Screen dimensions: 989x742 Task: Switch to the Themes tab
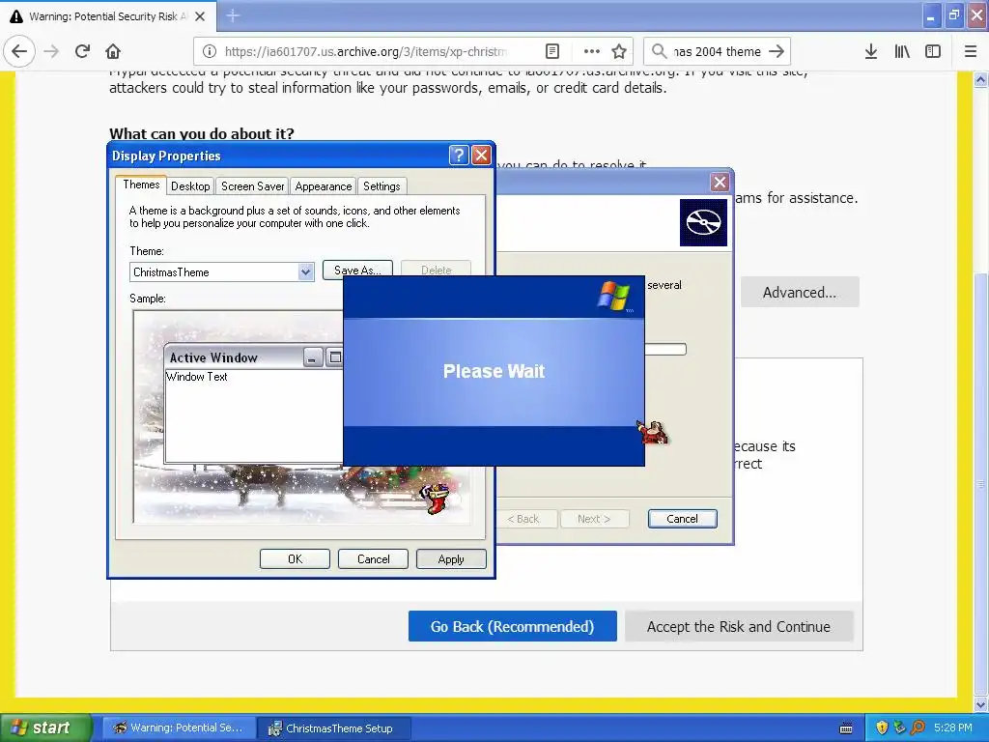coord(141,185)
